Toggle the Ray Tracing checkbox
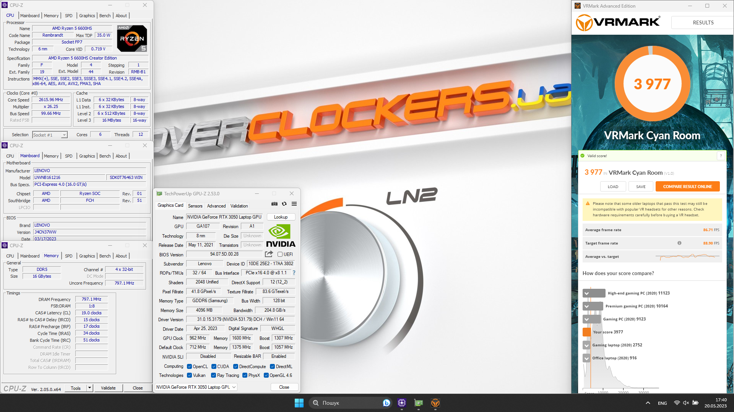Viewport: 734px width, 412px height. pyautogui.click(x=213, y=375)
